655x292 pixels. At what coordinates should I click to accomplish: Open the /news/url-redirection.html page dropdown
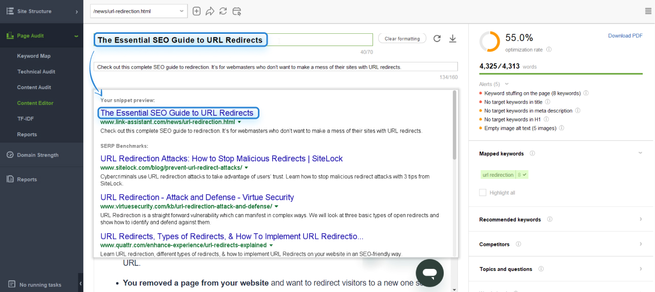139,11
